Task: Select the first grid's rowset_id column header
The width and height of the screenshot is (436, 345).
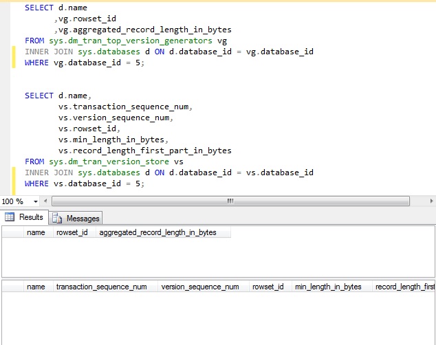Action: (72, 232)
